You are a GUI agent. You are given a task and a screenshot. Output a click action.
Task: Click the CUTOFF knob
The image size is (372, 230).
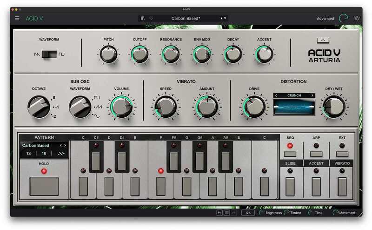139,54
